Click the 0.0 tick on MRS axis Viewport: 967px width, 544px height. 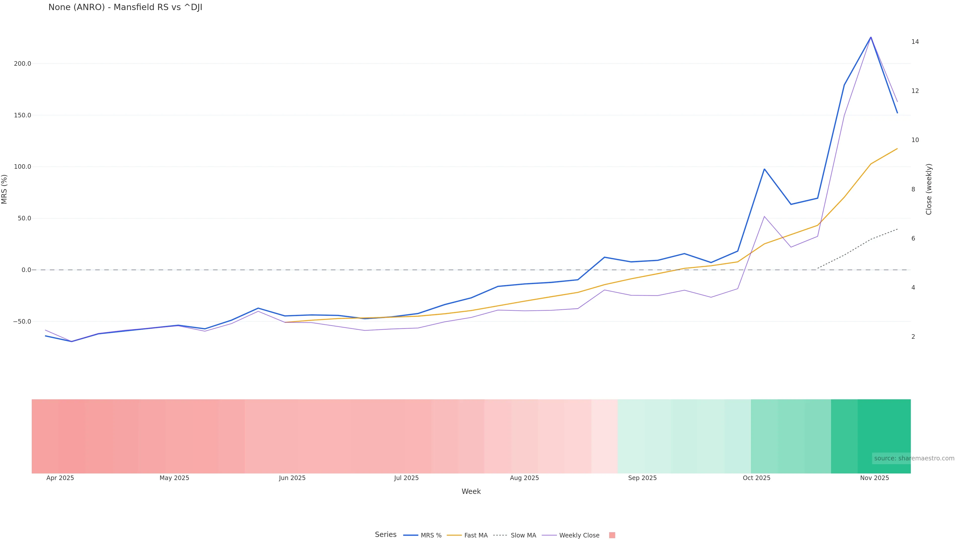pyautogui.click(x=26, y=270)
